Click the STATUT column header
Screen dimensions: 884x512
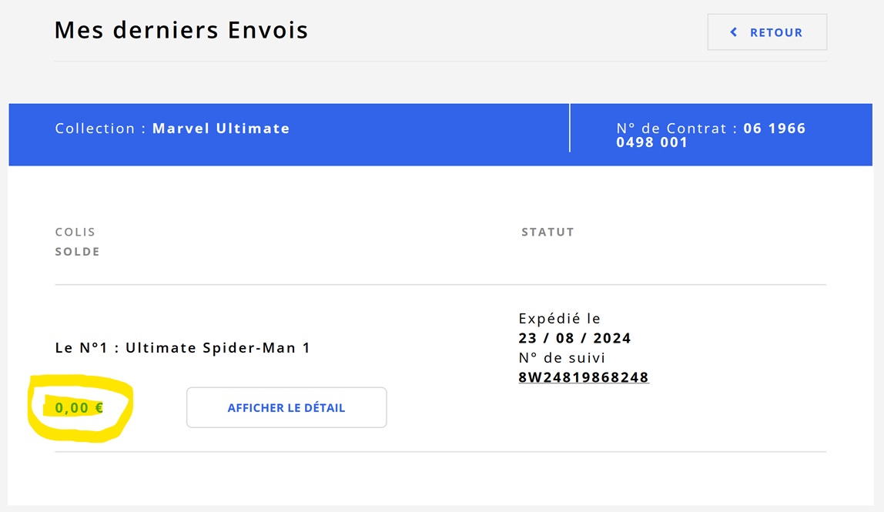(x=547, y=232)
